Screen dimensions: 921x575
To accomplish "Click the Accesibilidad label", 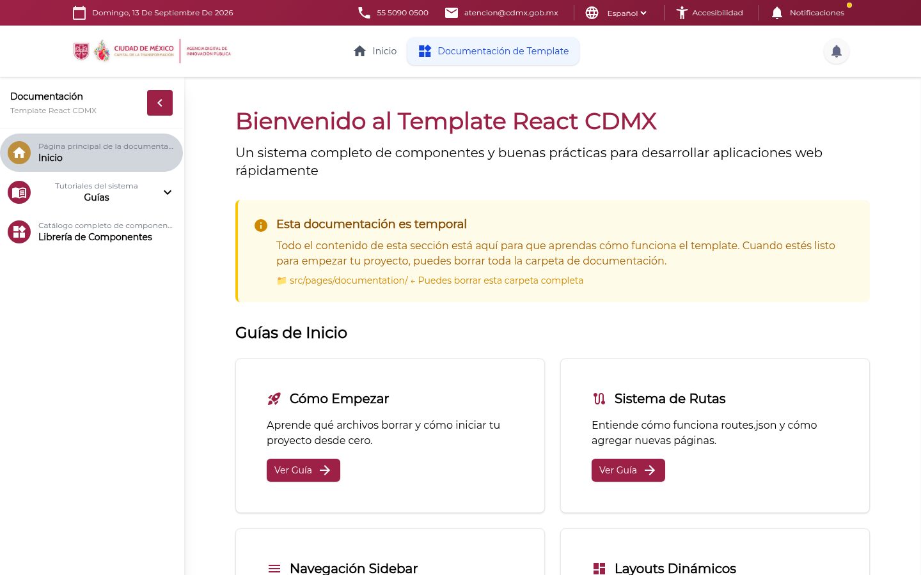I will [718, 13].
